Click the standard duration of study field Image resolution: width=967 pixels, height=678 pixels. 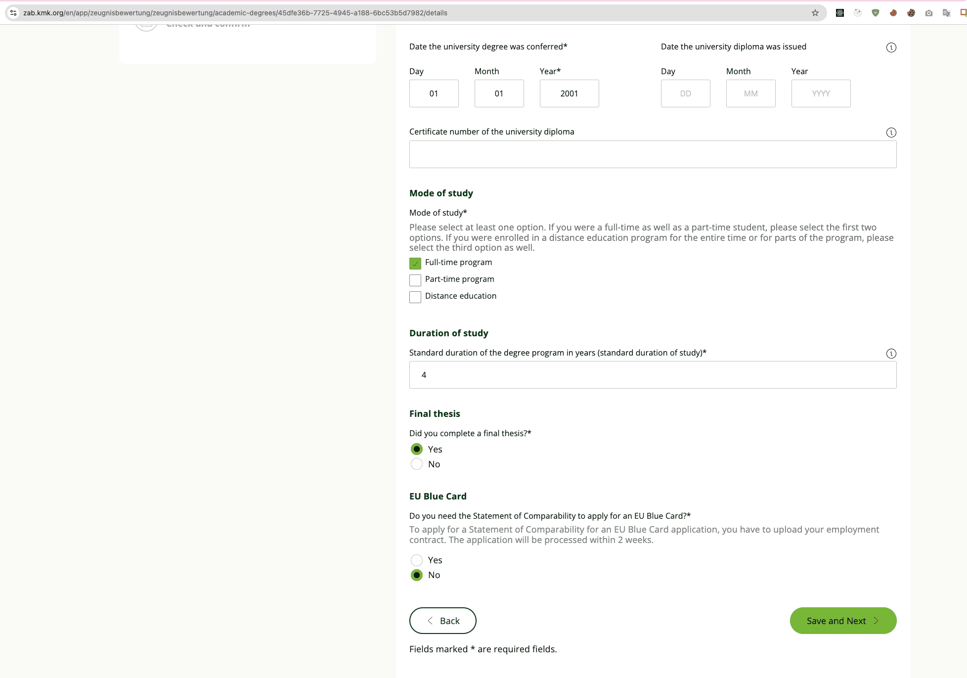pyautogui.click(x=653, y=375)
